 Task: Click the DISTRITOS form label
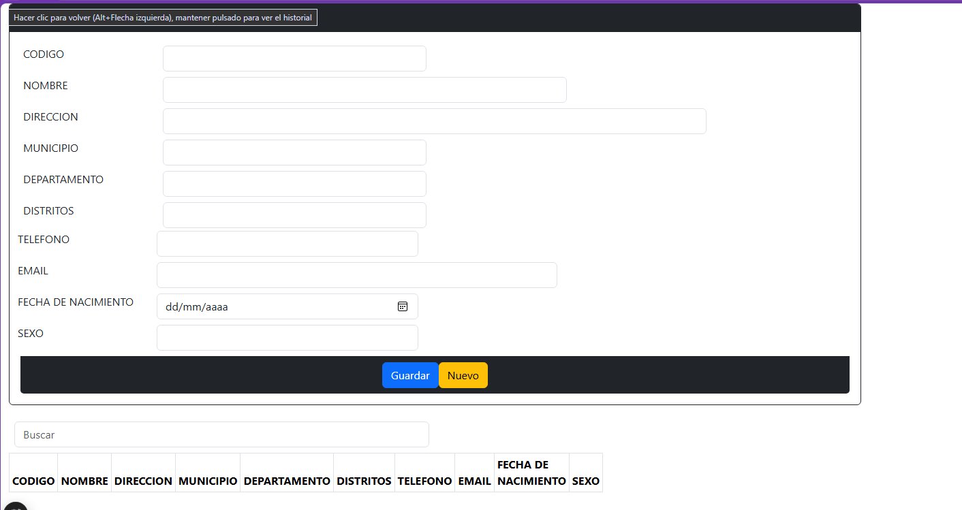click(48, 210)
